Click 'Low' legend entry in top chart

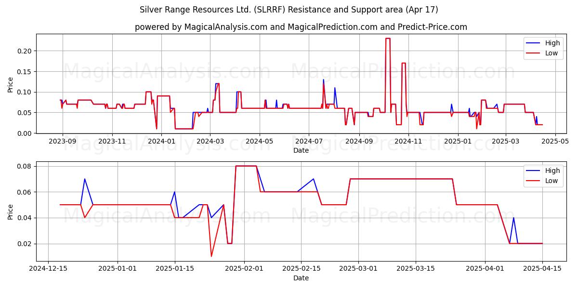point(552,53)
